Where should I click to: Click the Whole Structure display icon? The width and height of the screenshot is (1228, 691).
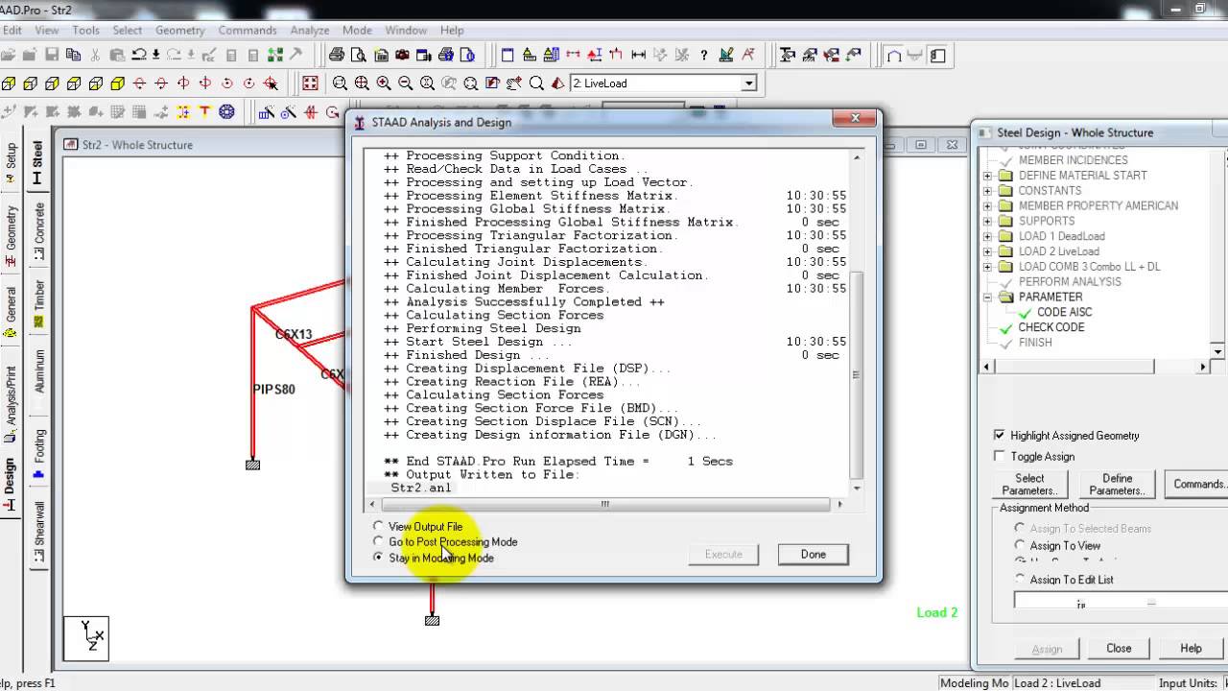click(x=310, y=83)
